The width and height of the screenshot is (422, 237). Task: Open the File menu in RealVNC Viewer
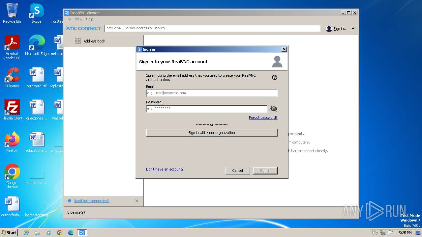68,19
